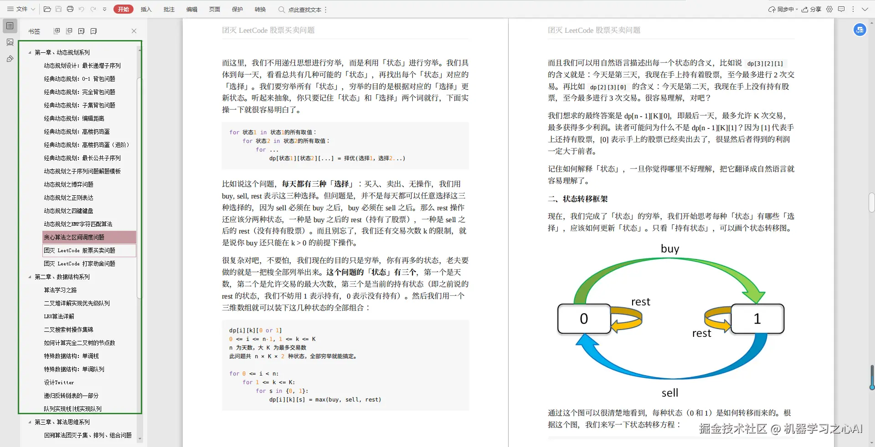Collapse the 第一章、动态规划系列 tree node
The height and width of the screenshot is (447, 875).
[30, 53]
